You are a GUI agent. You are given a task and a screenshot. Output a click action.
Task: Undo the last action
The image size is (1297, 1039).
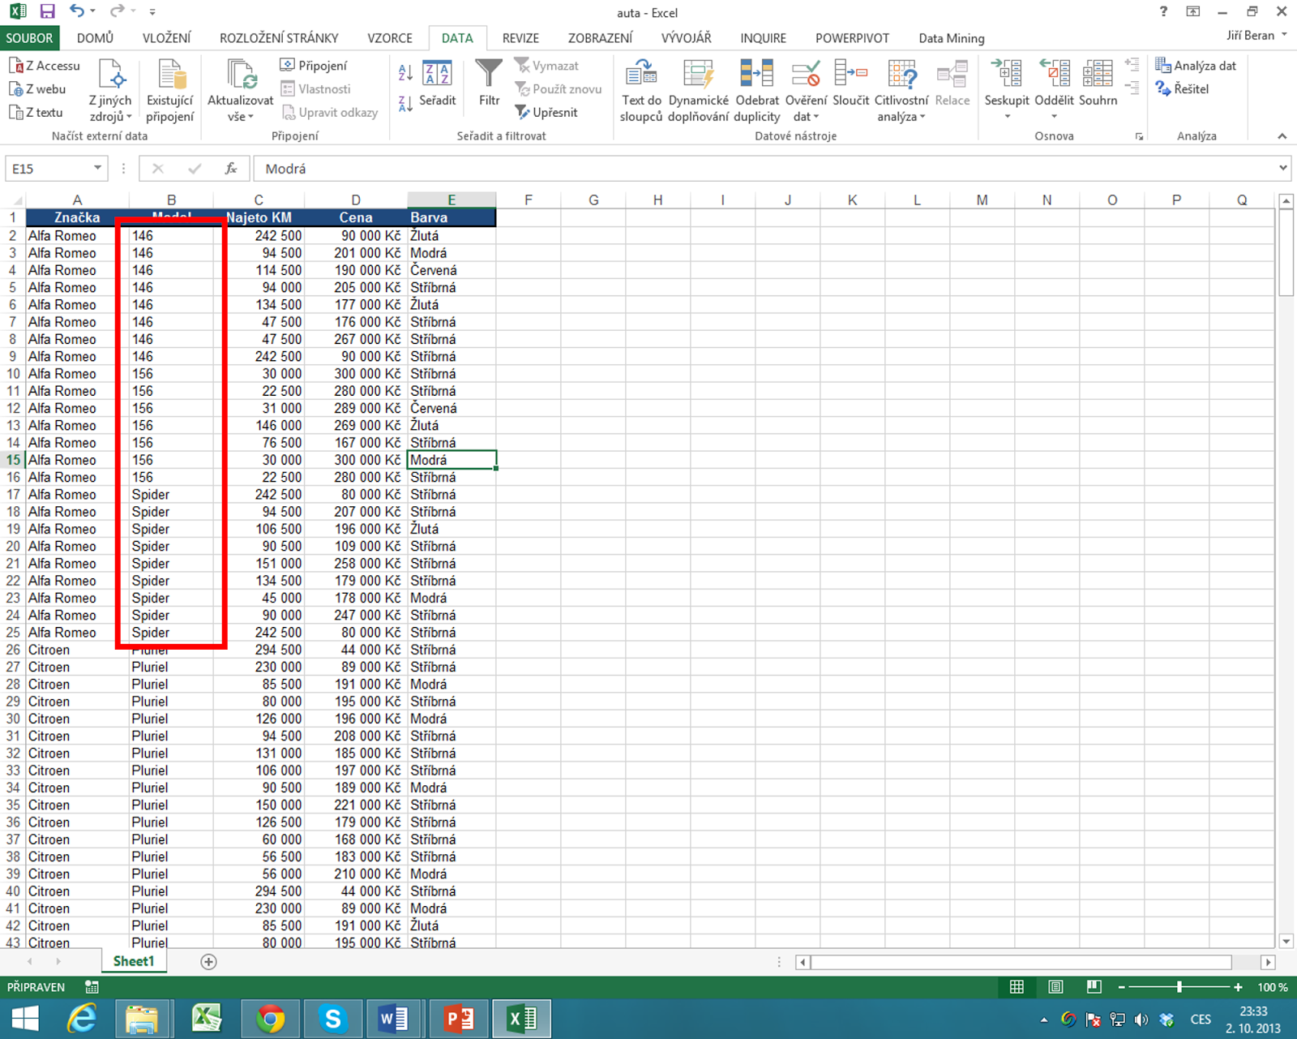point(77,11)
